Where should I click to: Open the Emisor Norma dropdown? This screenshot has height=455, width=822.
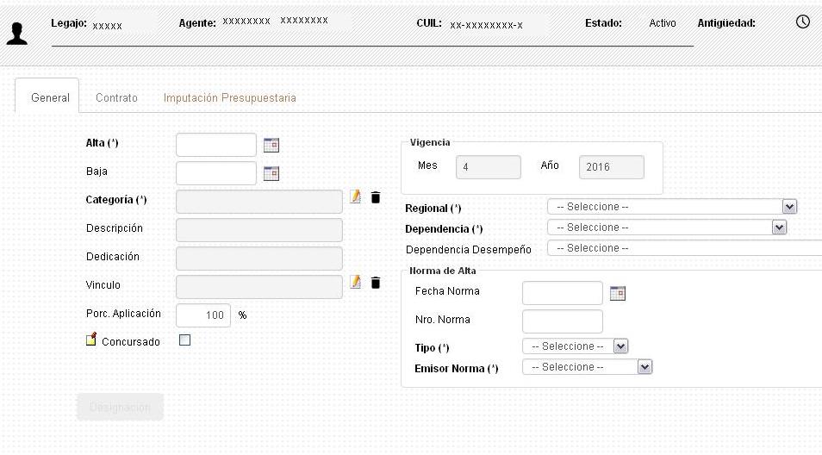(x=645, y=367)
